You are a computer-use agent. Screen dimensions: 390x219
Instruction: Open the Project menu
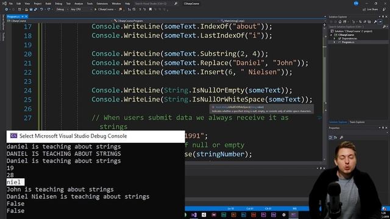click(38, 4)
